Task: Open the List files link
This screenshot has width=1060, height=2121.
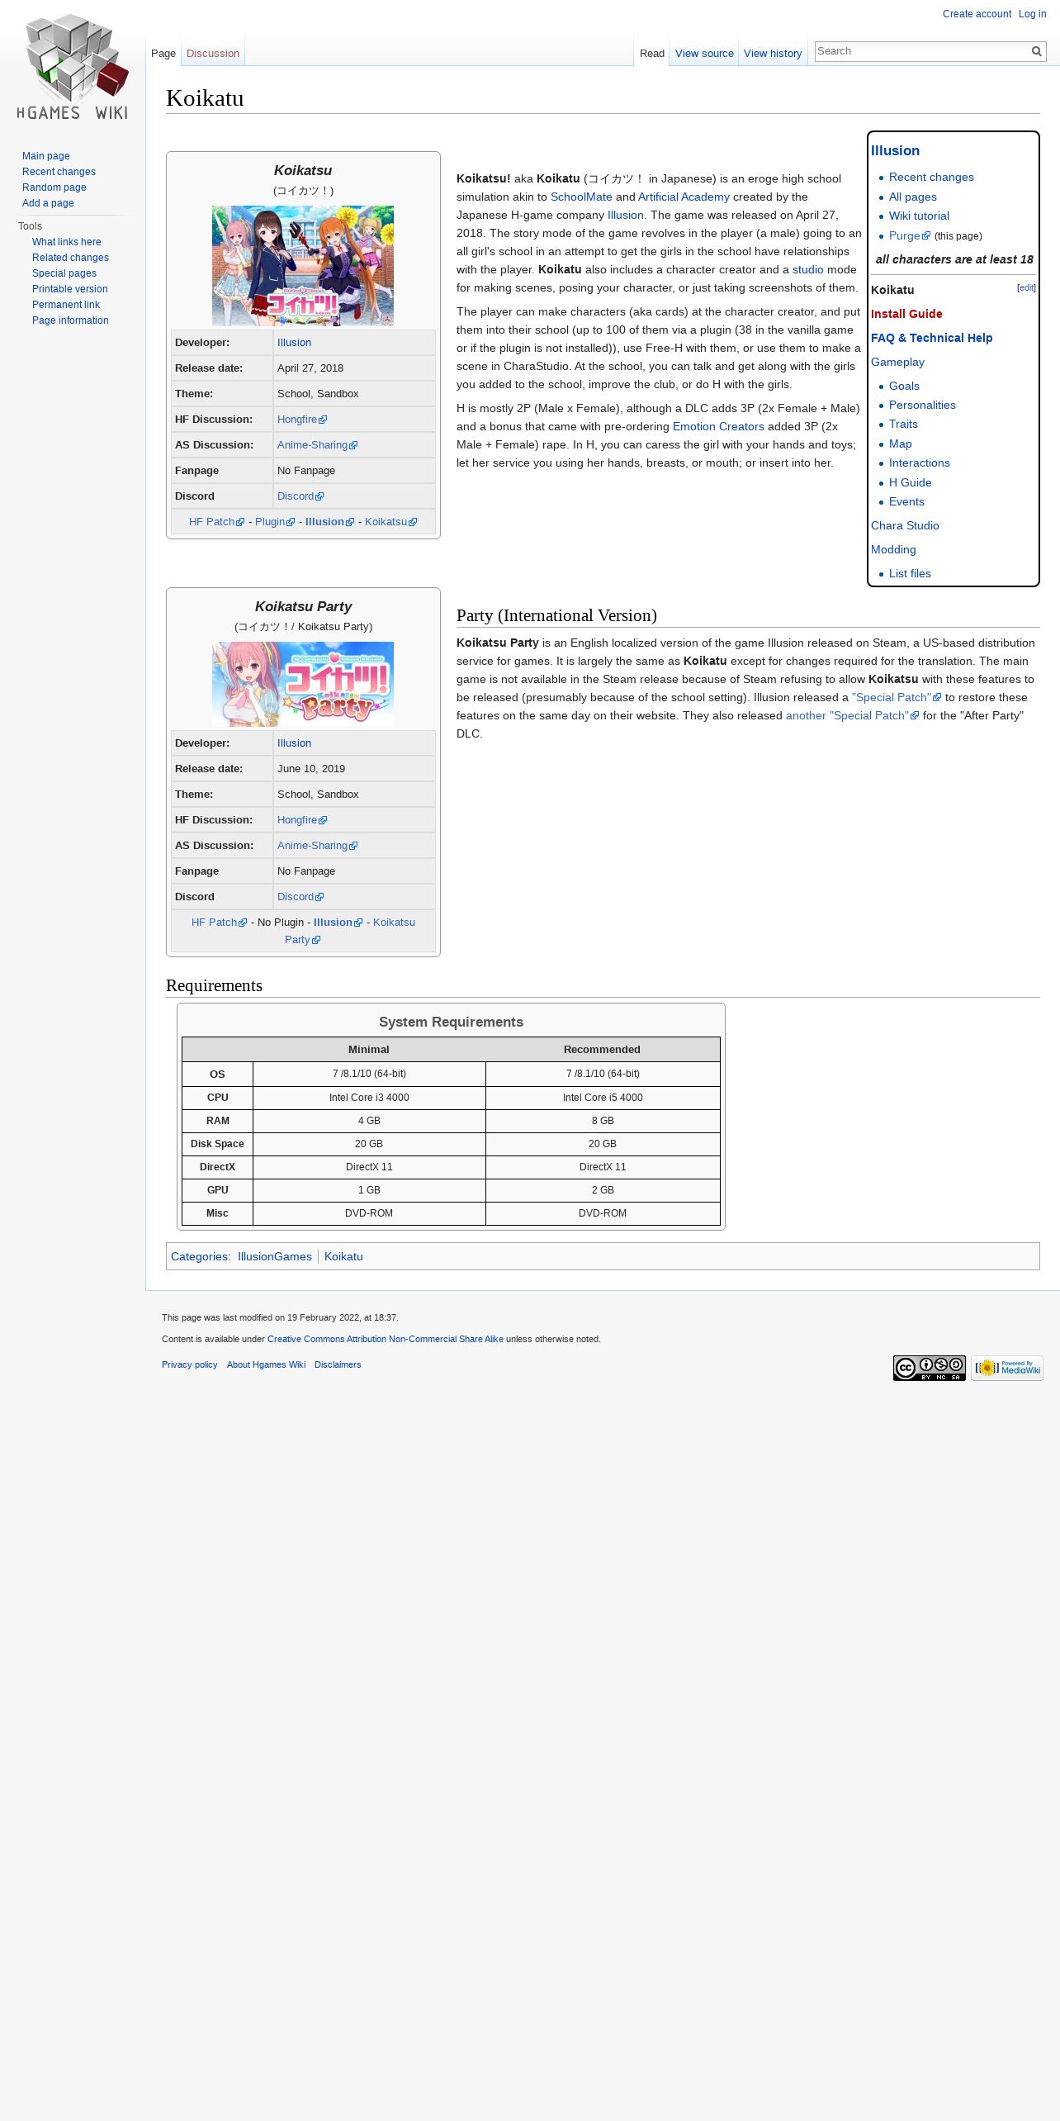Action: pos(910,573)
